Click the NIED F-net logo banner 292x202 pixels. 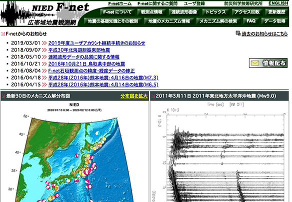click(44, 13)
